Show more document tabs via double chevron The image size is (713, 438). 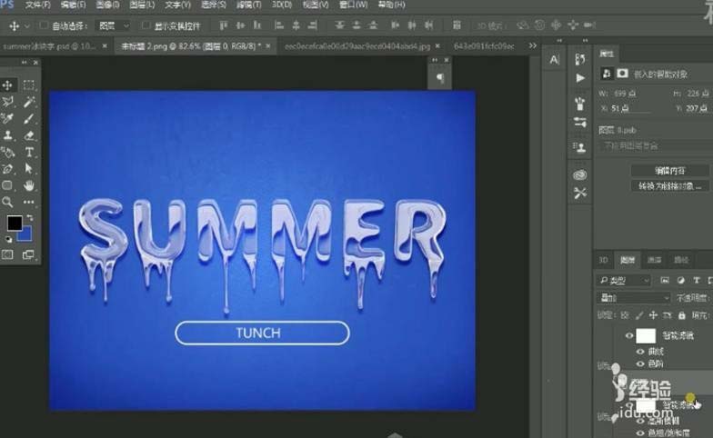[533, 45]
